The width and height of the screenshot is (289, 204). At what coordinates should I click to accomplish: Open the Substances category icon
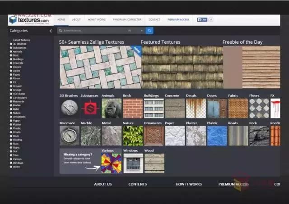tap(90, 109)
